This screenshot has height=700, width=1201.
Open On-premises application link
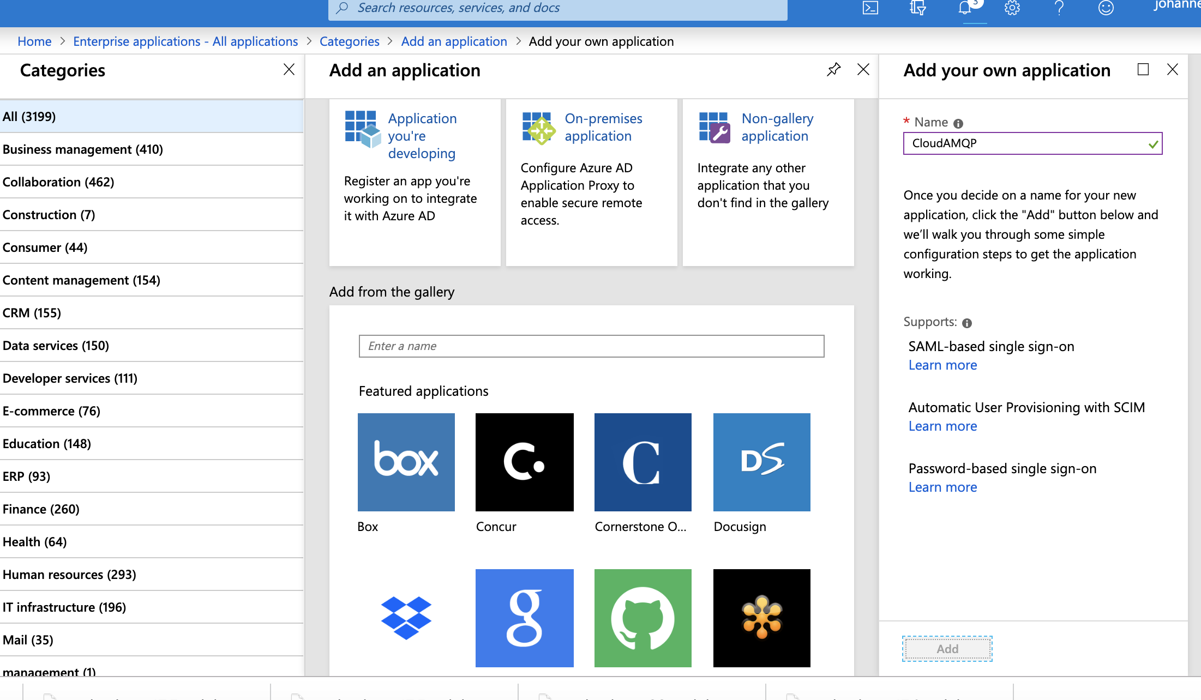(x=603, y=127)
